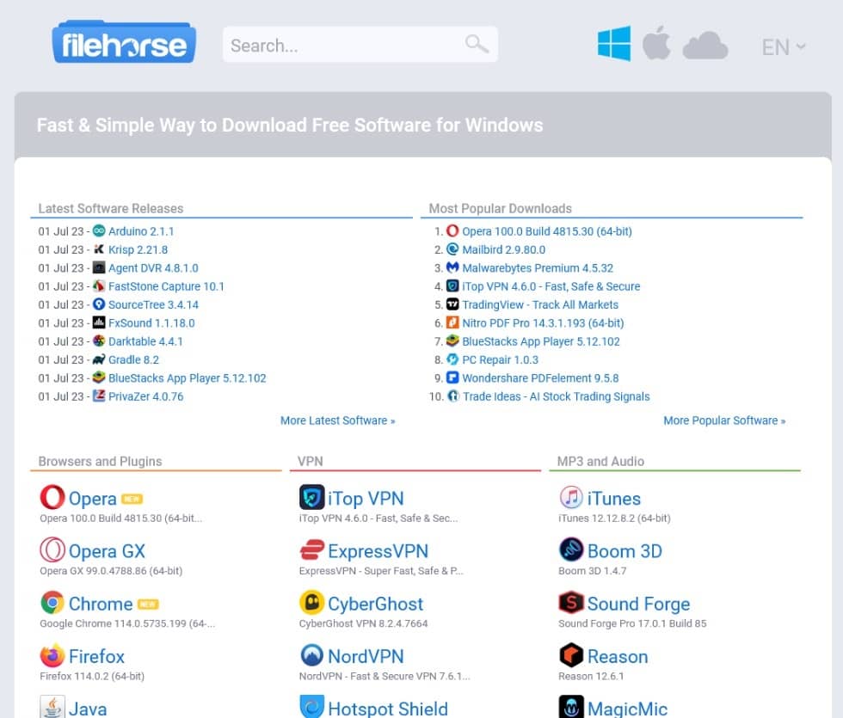Select the Apple Mac platform icon
Viewport: 843px width, 718px height.
tap(656, 42)
